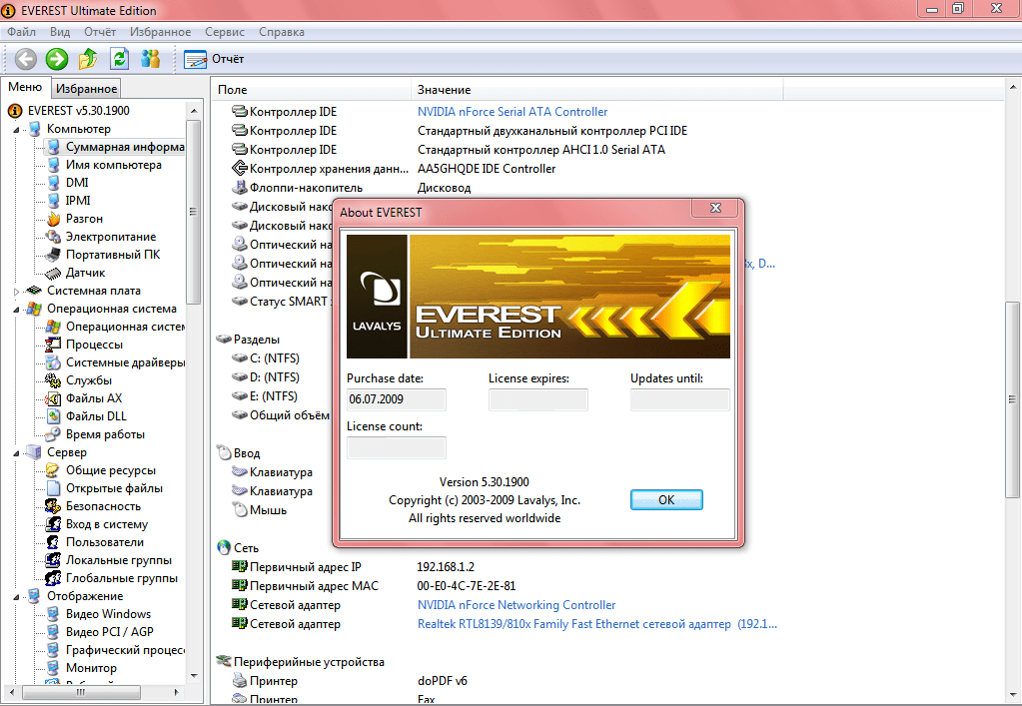The width and height of the screenshot is (1022, 706).
Task: Open NVIDIA nForce Serial ATA Controller link
Action: tap(512, 112)
